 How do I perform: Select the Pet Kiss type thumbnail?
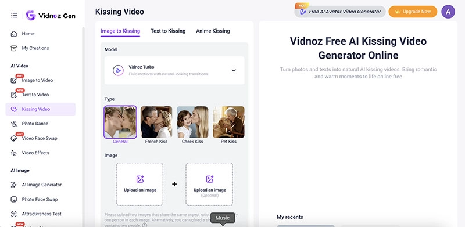point(228,122)
